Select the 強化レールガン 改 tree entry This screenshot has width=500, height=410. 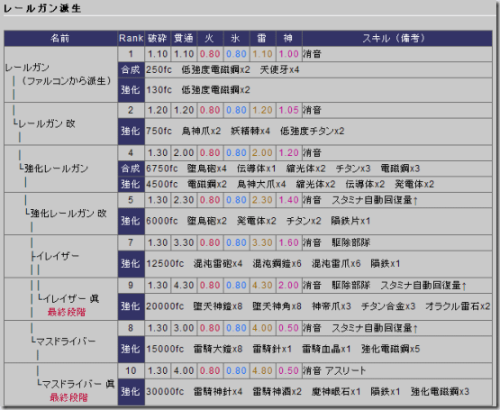pyautogui.click(x=68, y=214)
